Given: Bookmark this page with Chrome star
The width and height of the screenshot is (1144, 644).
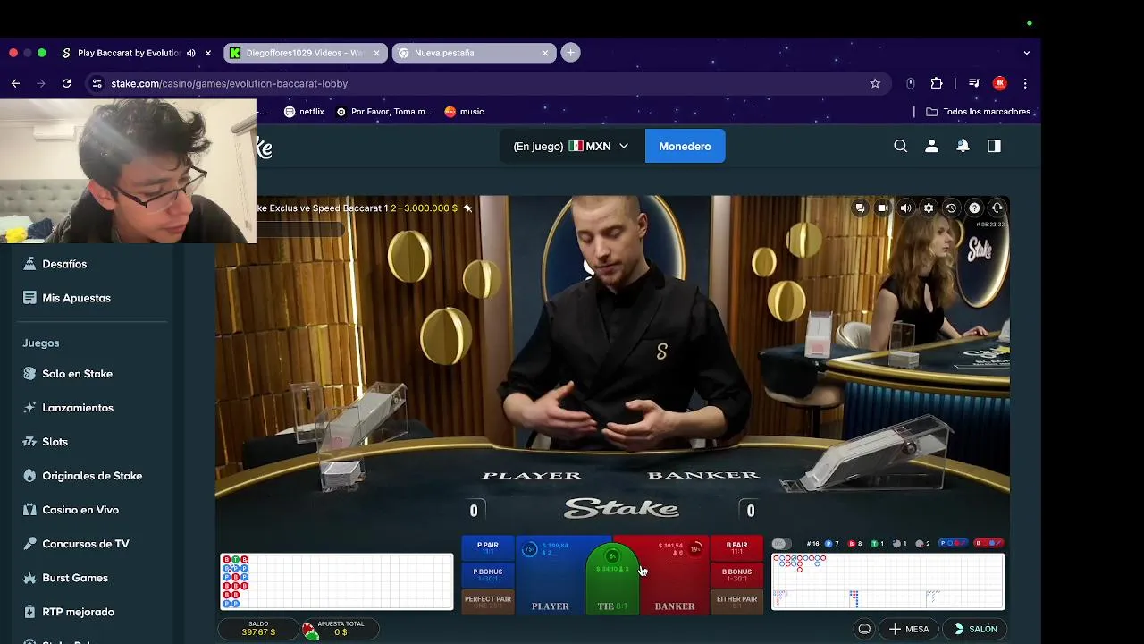Looking at the screenshot, I should tap(875, 83).
